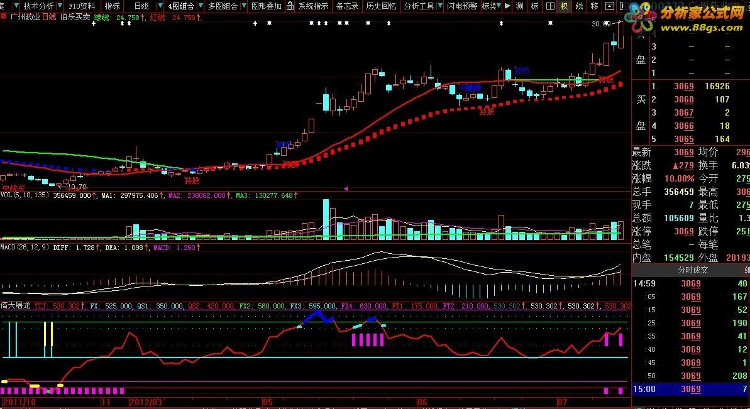The height and width of the screenshot is (409, 750).
Task: Open the 备忘录 memo button
Action: [x=347, y=6]
